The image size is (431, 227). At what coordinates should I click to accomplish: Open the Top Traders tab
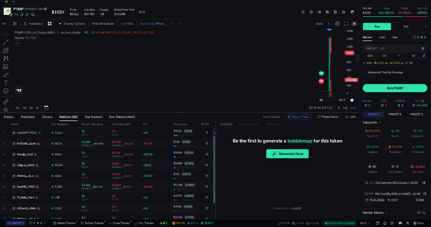click(x=93, y=117)
